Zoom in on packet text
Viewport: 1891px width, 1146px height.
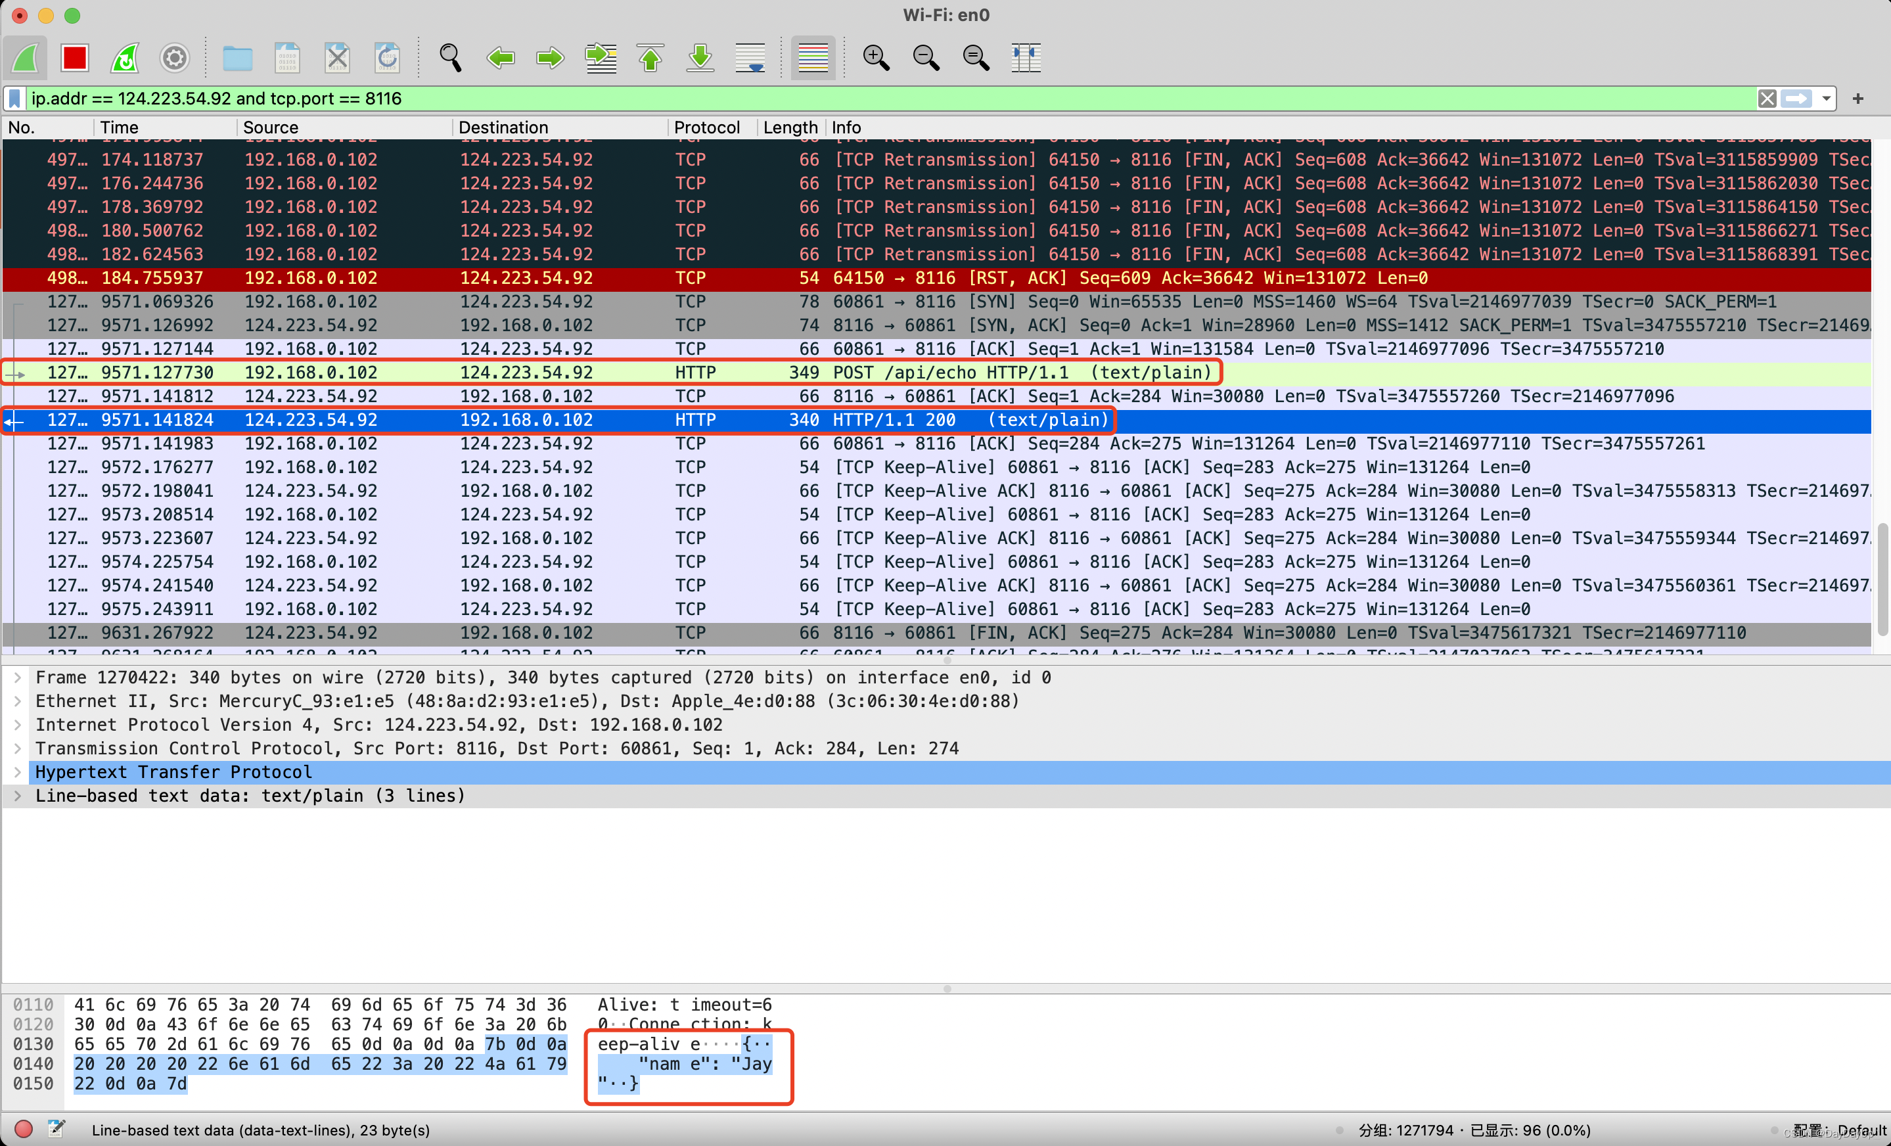pyautogui.click(x=876, y=58)
